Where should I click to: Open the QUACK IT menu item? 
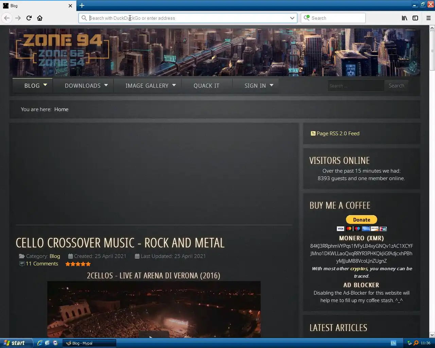207,86
